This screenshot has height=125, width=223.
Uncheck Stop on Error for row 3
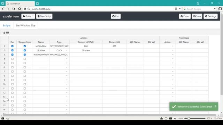pos(25,55)
